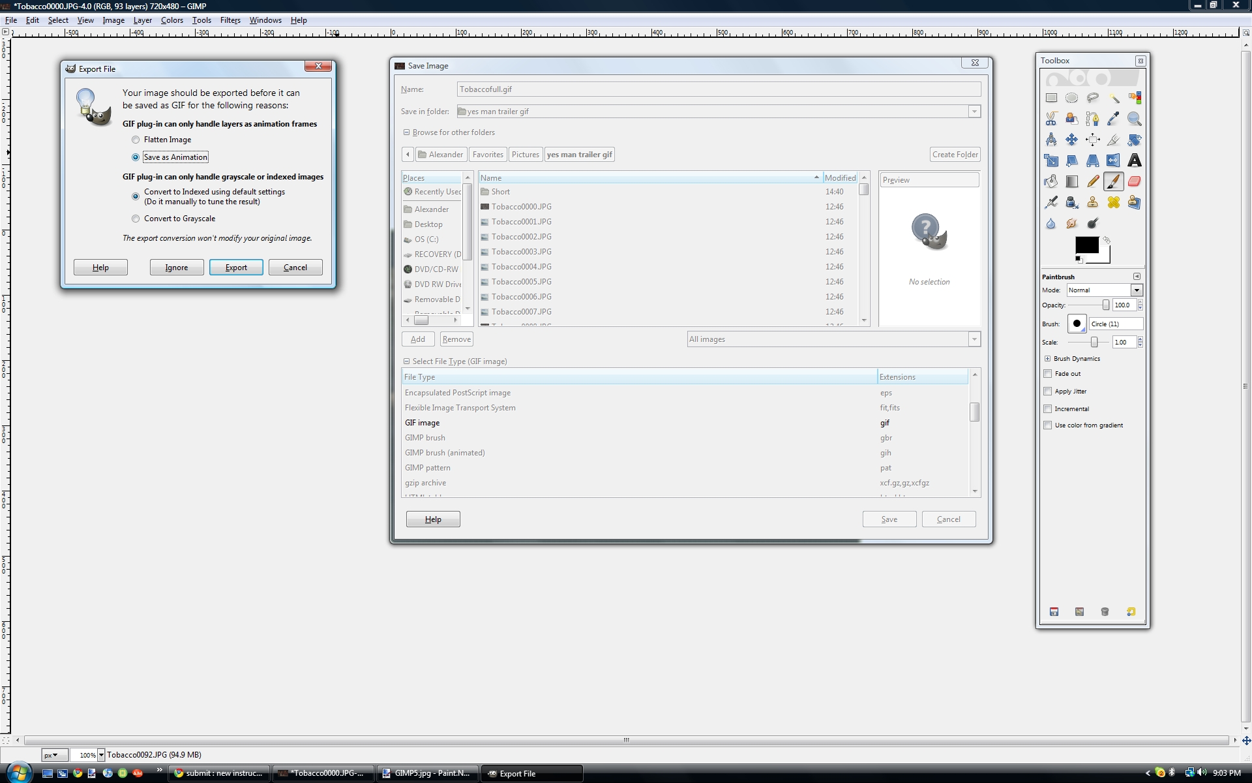Viewport: 1252px width, 783px height.
Task: Pick the Bucket Fill tool
Action: (x=1051, y=181)
